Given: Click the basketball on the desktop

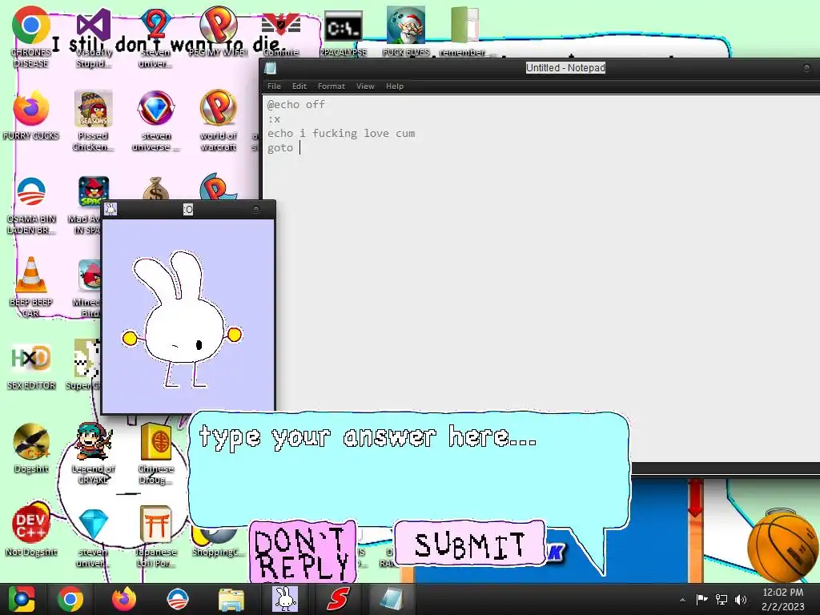Looking at the screenshot, I should click(x=782, y=545).
